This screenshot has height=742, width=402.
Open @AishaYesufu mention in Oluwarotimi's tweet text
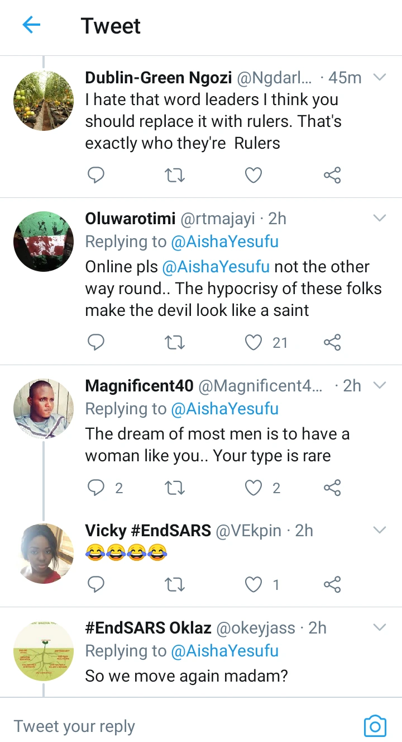click(216, 267)
